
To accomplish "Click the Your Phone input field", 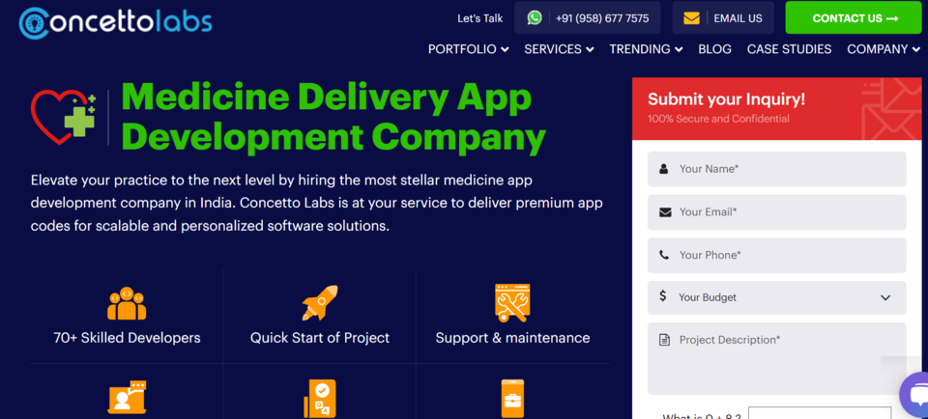I will (776, 255).
